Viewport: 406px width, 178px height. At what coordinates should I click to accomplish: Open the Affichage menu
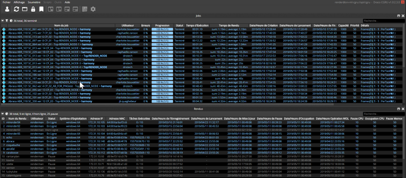coord(19,2)
